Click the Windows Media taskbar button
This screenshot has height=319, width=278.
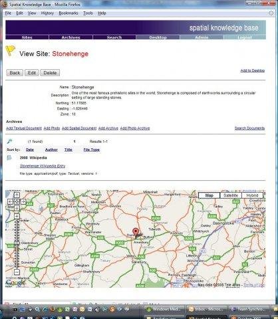click(164, 309)
